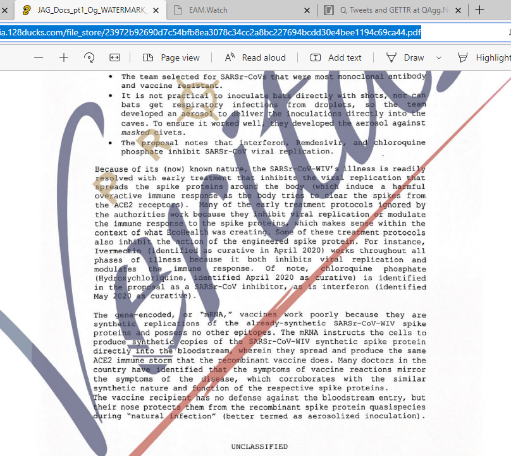Screen dimensions: 511x456
Task: Click the bullet 'It is not practical to inoculate'
Action: (273, 114)
